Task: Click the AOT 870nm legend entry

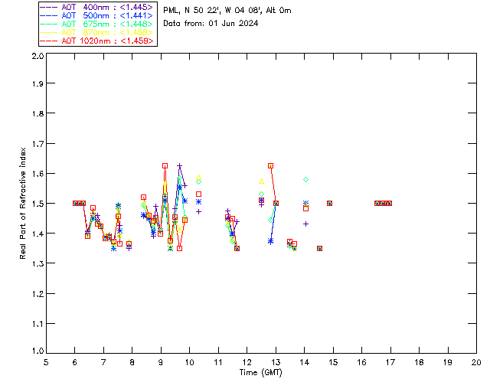Action: [x=96, y=32]
